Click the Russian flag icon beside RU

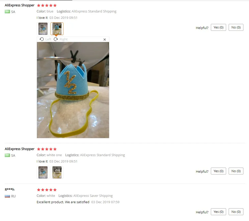7,196
